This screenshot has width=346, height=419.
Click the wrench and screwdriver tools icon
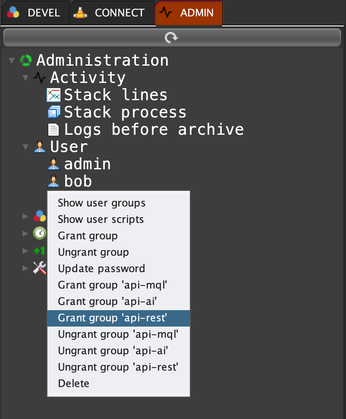(x=40, y=268)
